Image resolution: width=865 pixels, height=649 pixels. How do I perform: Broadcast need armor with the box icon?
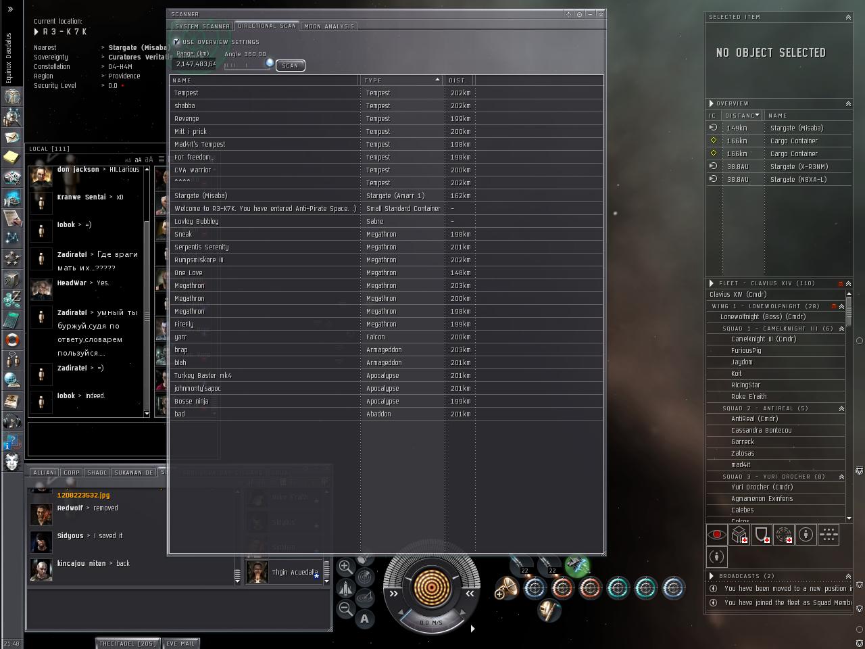pyautogui.click(x=739, y=535)
